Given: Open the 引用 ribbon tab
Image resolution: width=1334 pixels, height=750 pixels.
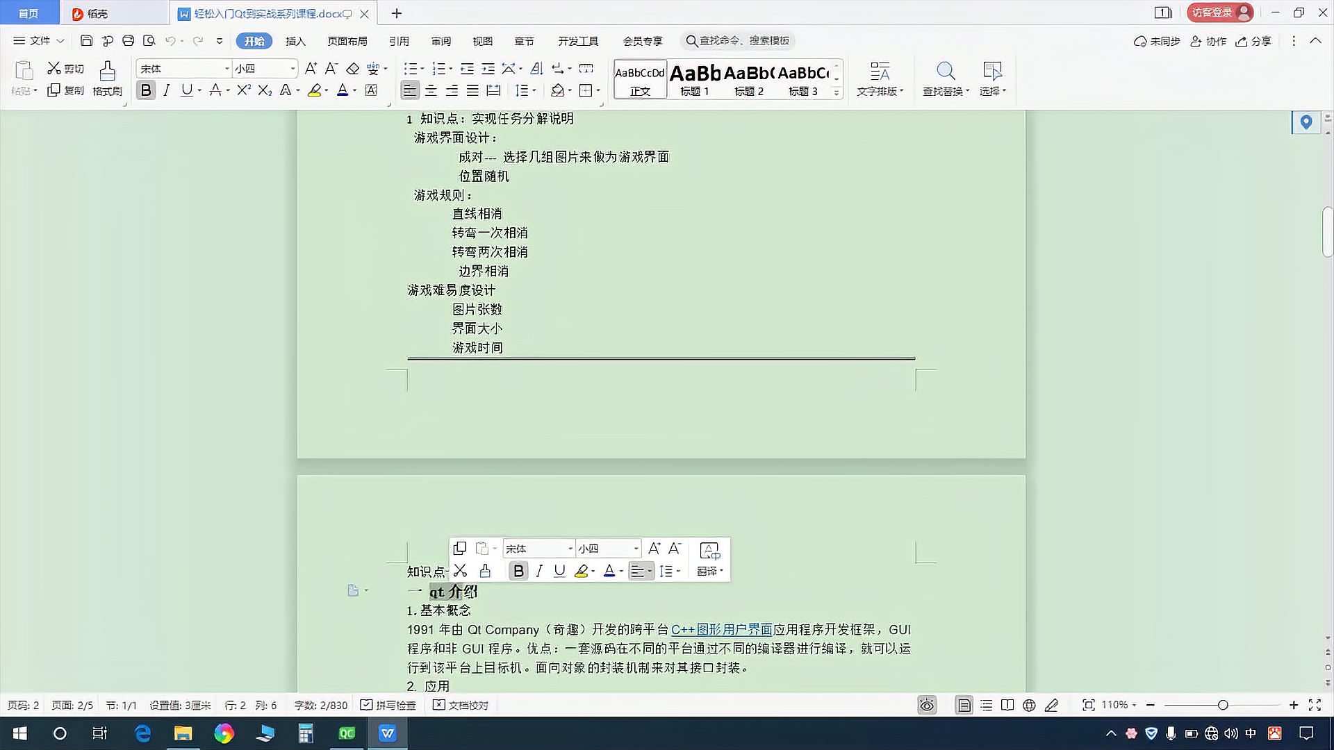Looking at the screenshot, I should 399,41.
